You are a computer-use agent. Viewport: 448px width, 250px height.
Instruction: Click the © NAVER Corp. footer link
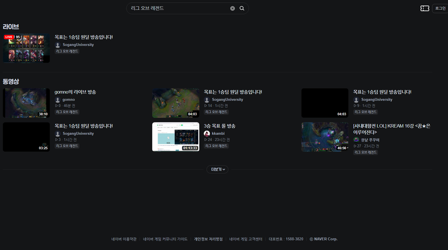(324, 239)
